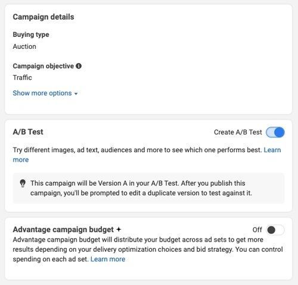Click the arrow beside Show more options
Screen dimensions: 298x285
76,93
